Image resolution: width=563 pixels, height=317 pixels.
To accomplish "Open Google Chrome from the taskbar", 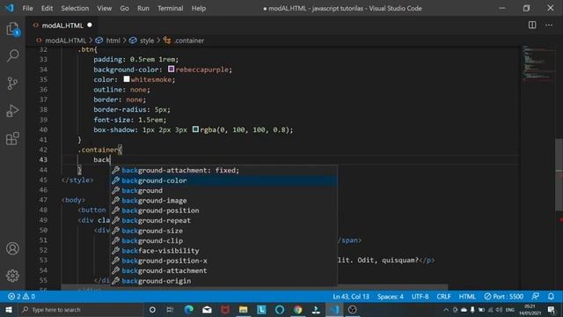I will tap(297, 310).
